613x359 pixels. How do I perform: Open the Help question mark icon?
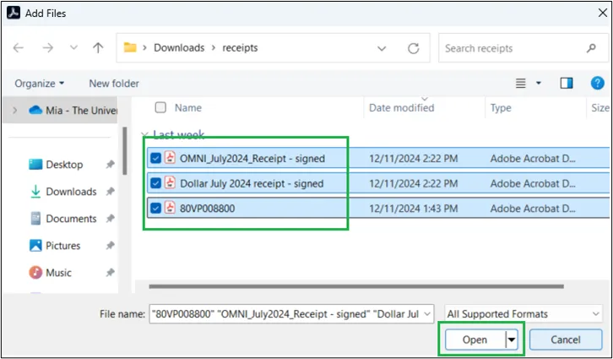598,83
